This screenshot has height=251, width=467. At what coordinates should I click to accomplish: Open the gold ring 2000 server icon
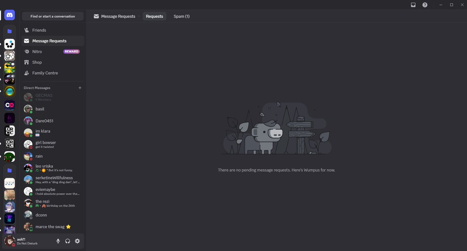[x=10, y=92]
